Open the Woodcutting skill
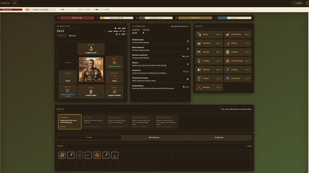The width and height of the screenshot is (309, 173). [238, 34]
